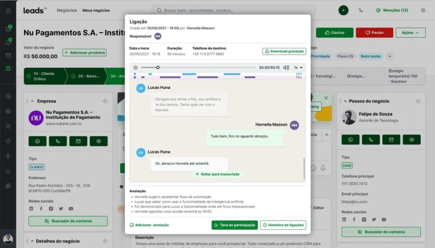Click Histórico de ligações button

pos(283,225)
